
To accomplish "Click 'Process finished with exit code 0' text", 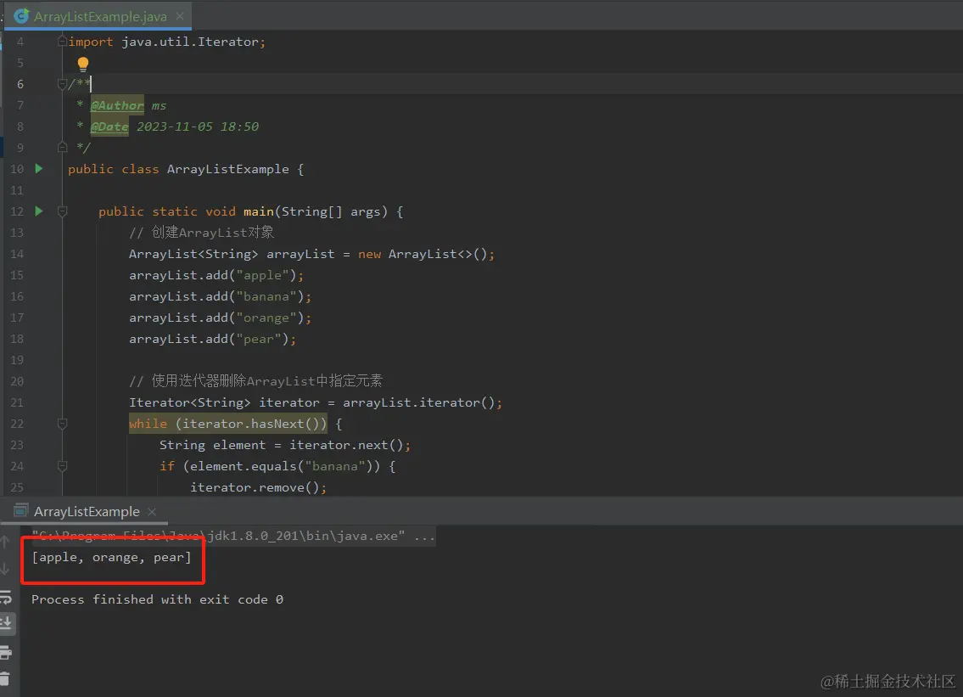I will [x=157, y=599].
